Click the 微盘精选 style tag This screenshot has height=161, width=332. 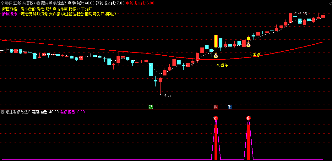pos(44,9)
